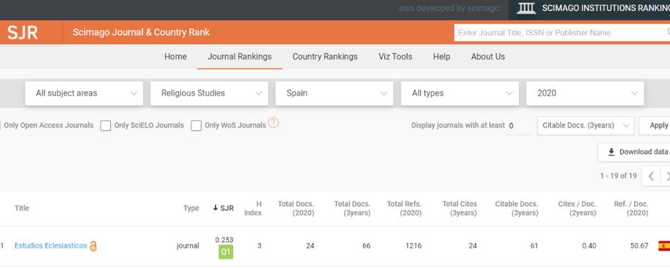This screenshot has height=268, width=670.
Task: Sort by the Total Docs. (2020) column header
Action: point(296,208)
